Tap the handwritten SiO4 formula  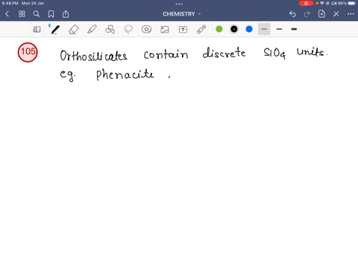click(x=274, y=53)
